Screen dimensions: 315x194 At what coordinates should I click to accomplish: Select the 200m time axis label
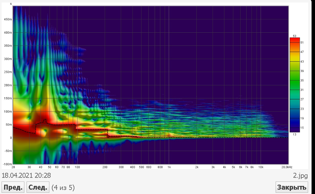tap(8, 85)
